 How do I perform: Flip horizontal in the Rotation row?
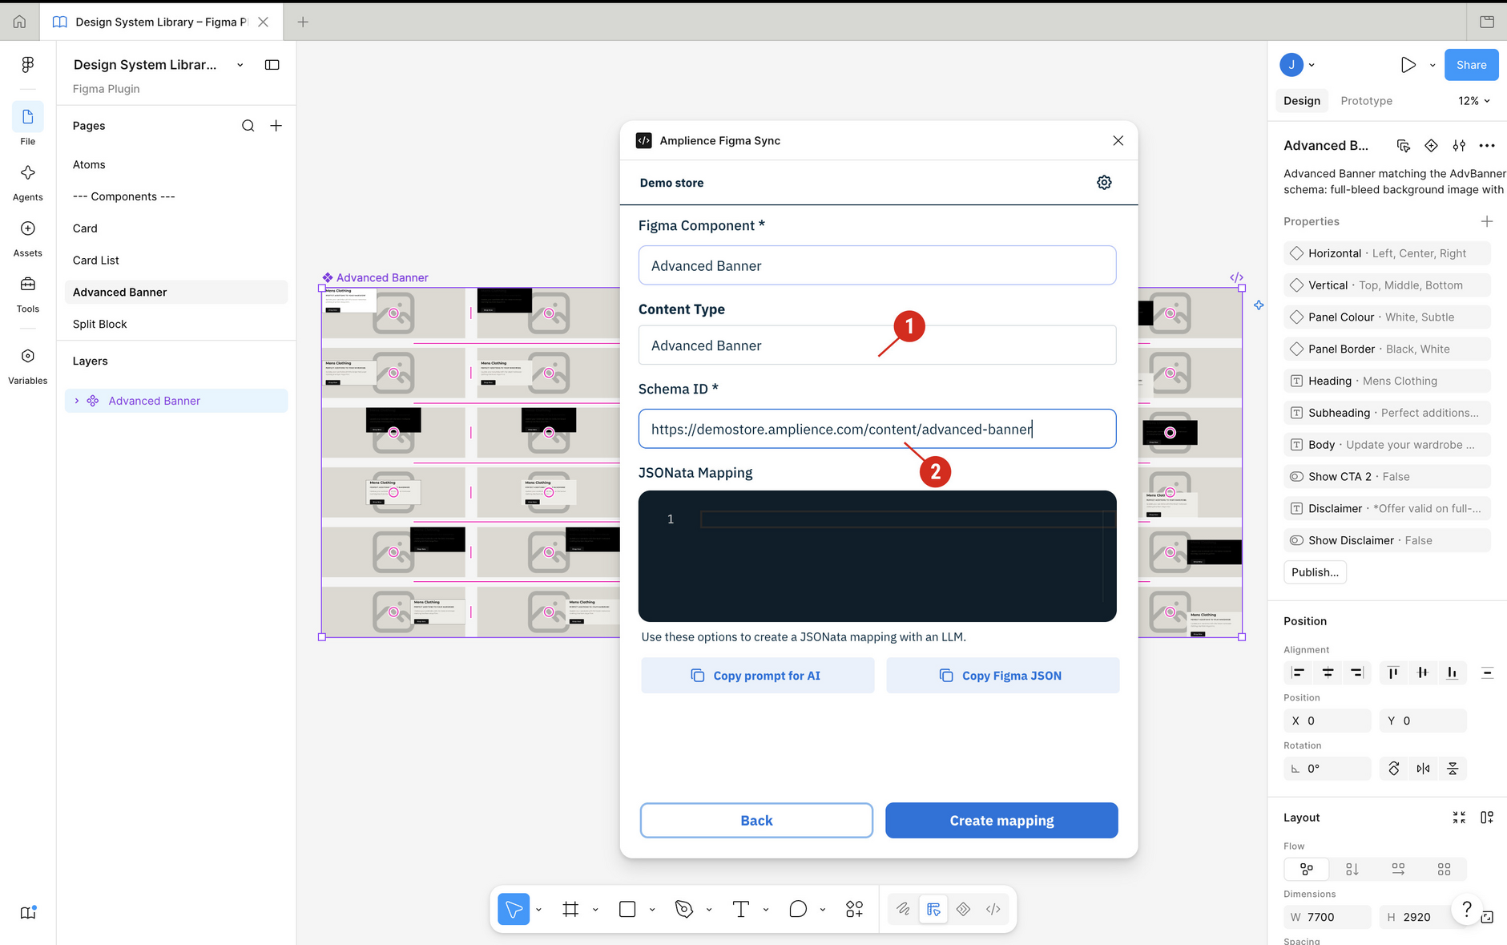(1423, 769)
